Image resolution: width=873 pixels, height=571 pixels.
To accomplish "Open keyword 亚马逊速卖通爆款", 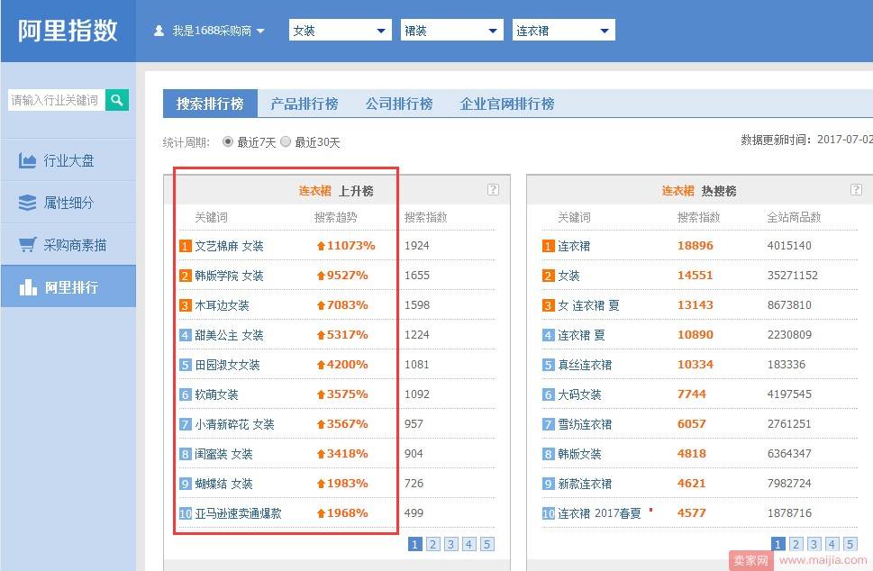I will point(238,513).
